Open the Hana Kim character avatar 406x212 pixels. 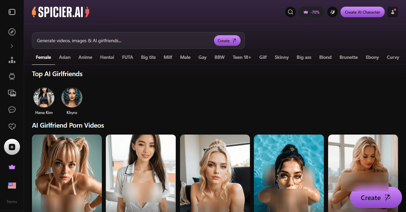pyautogui.click(x=44, y=98)
